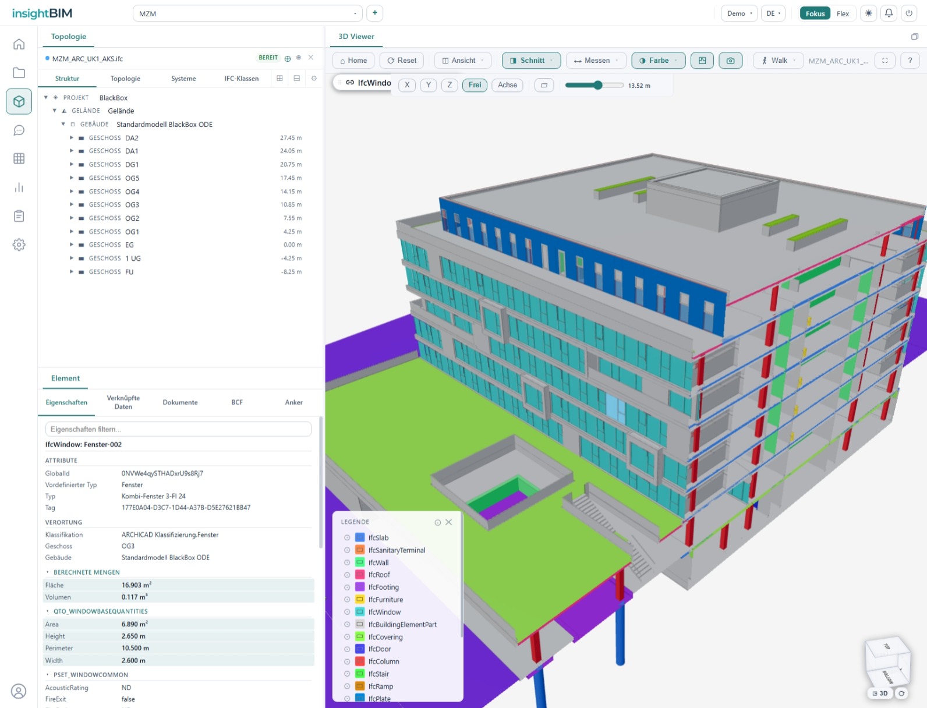Select the X section axis button
The width and height of the screenshot is (927, 708).
(x=407, y=85)
